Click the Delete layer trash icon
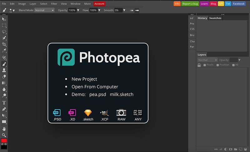Screen dimensions: 250x152 (245, 149)
